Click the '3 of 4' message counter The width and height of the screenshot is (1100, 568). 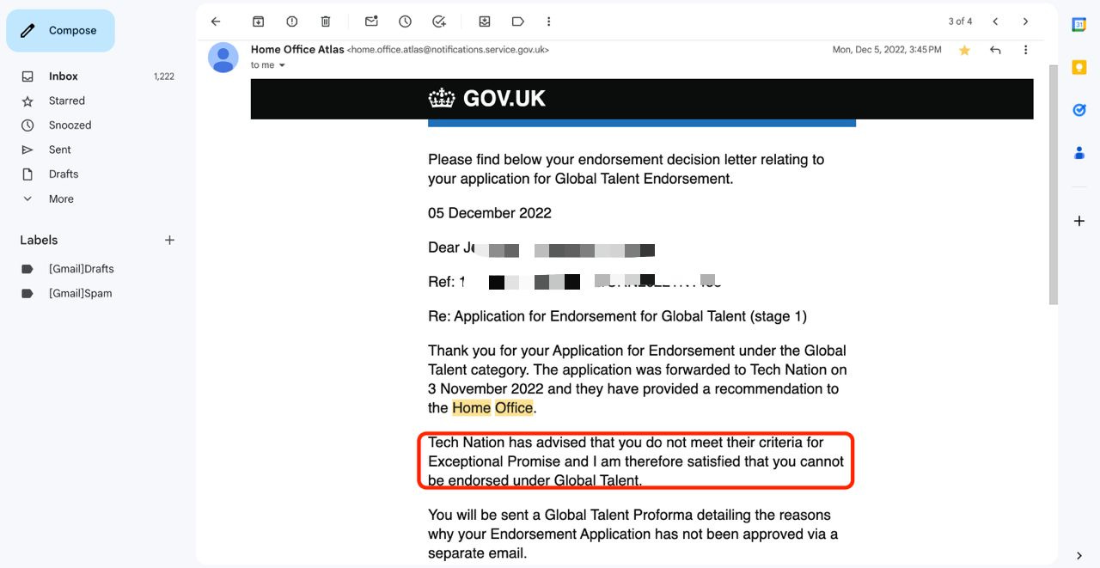[960, 21]
